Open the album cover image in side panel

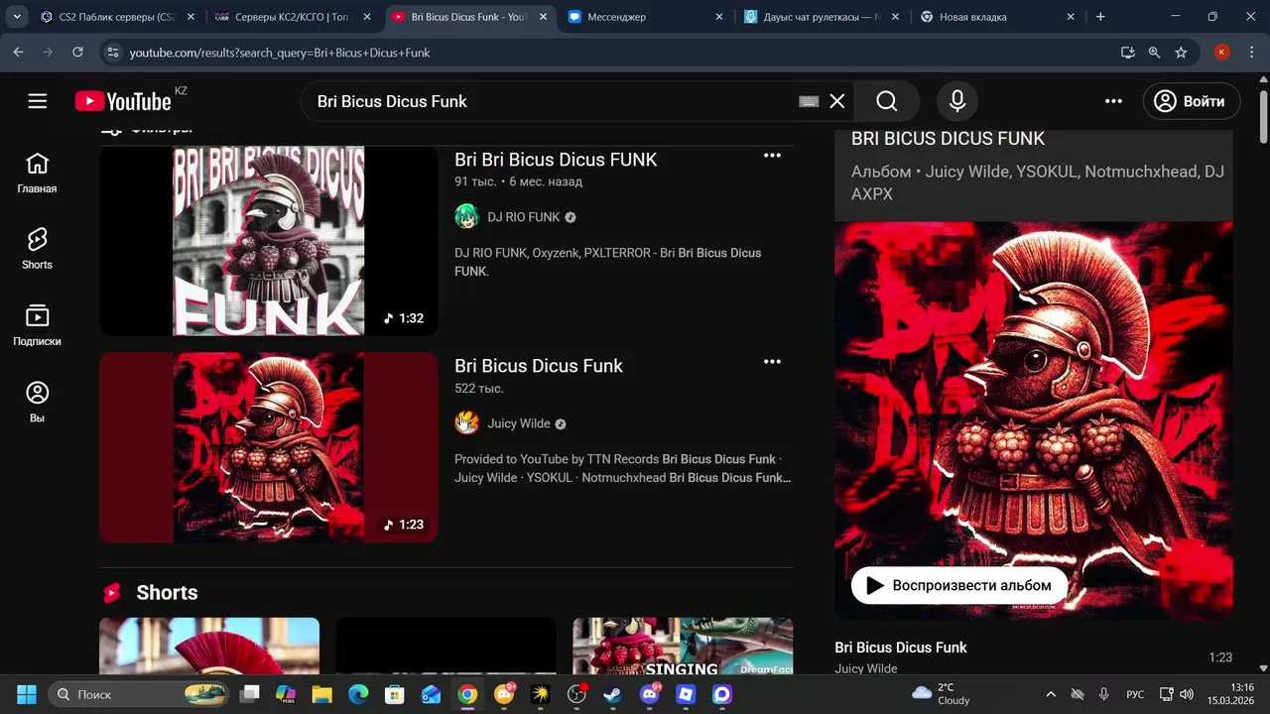[1034, 419]
